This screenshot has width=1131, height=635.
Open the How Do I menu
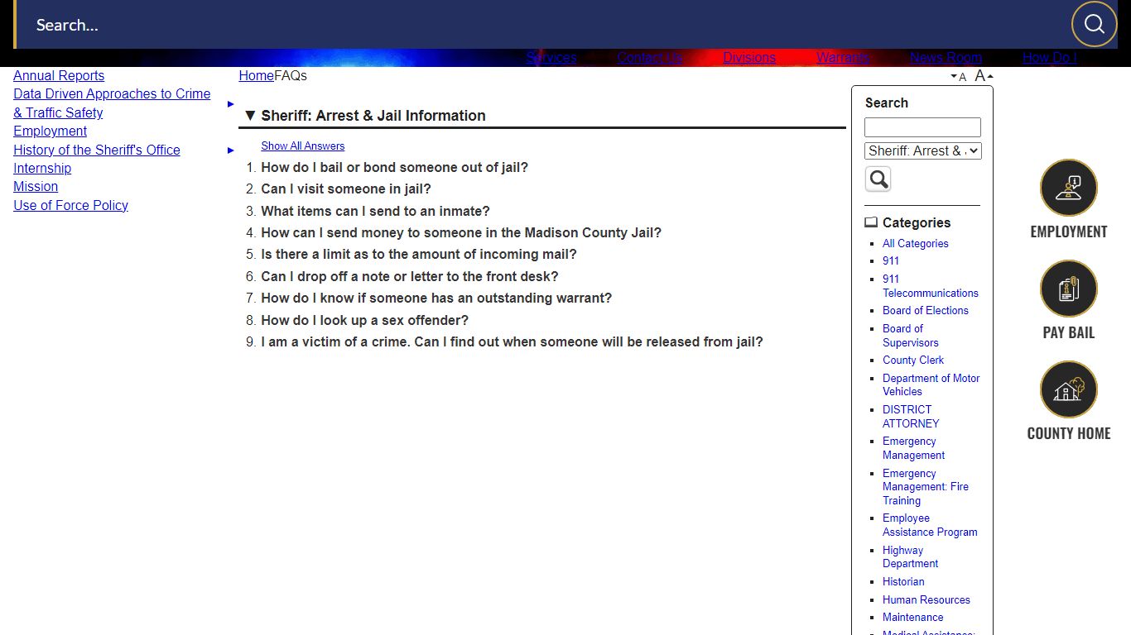[1050, 58]
